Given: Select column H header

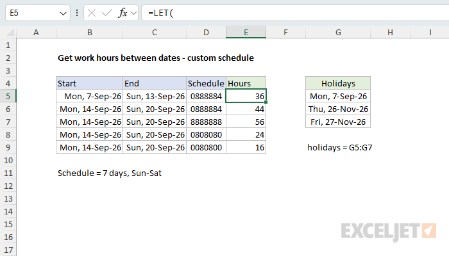Looking at the screenshot, I should [390, 32].
